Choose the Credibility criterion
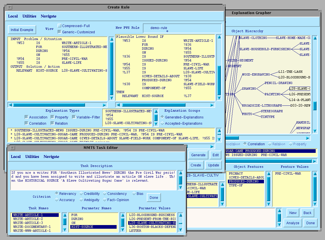The image size is (325, 240). 81,194
